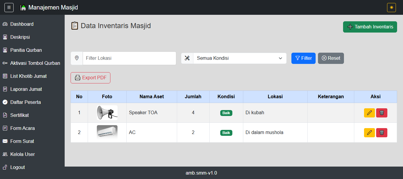Open List Khotib Jumat page
403x179 pixels.
[x=28, y=76]
